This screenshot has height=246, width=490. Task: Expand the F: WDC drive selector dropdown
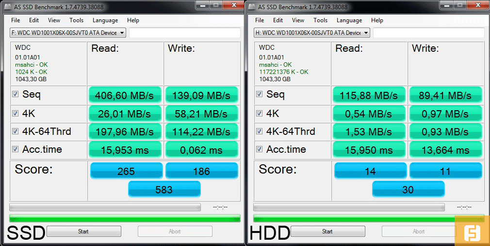point(122,33)
